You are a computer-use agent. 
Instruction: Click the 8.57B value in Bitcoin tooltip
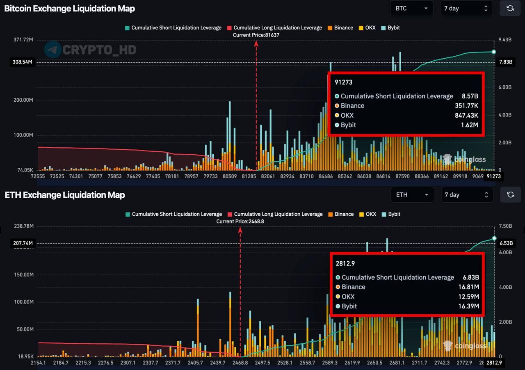(470, 96)
